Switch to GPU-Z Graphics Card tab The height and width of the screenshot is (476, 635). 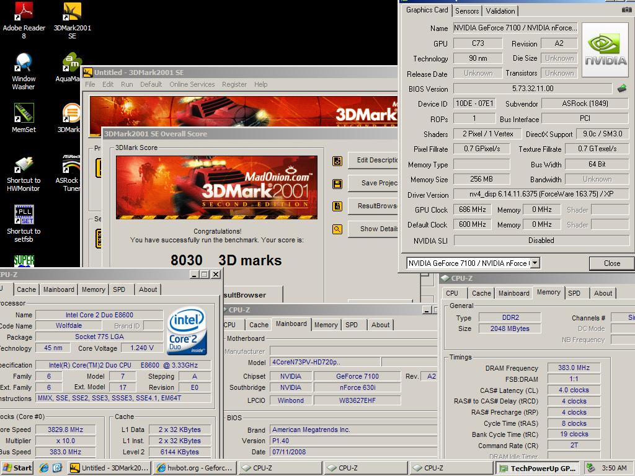tap(427, 10)
